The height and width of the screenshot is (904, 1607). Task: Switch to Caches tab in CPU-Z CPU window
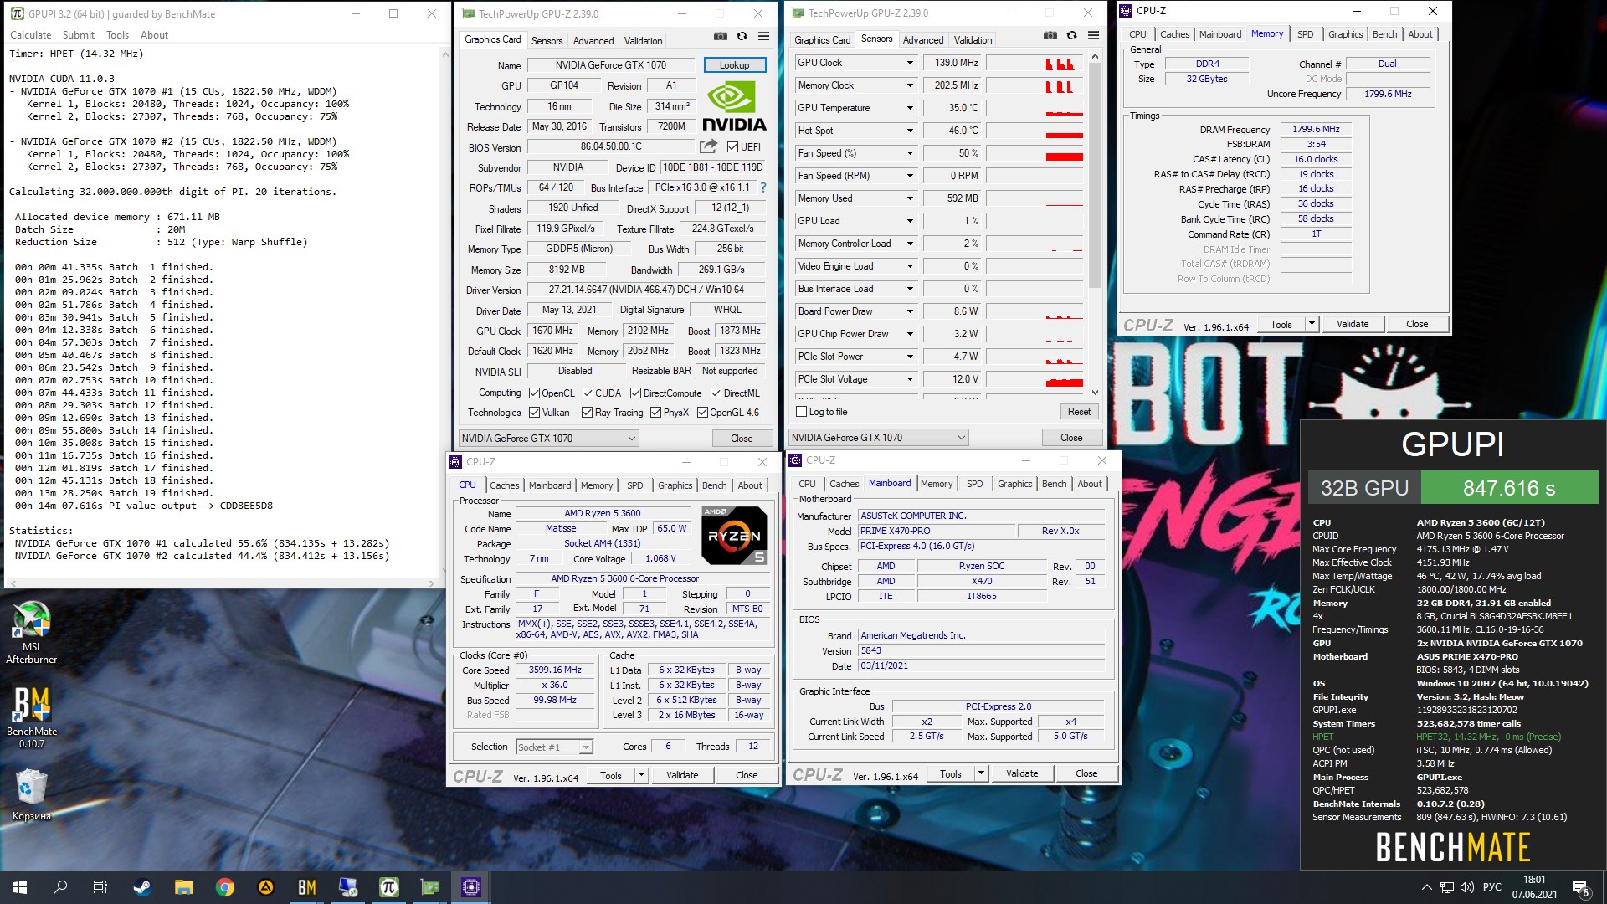(x=504, y=485)
